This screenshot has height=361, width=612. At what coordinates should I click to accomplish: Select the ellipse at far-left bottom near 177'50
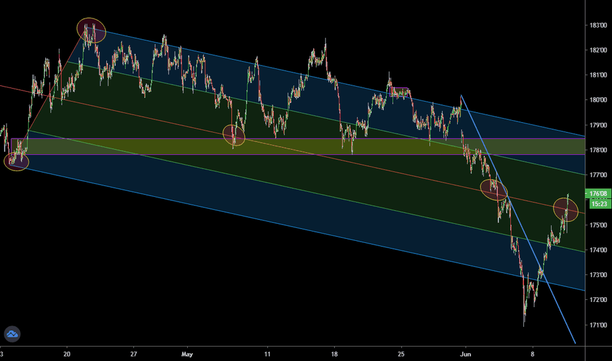tap(16, 161)
